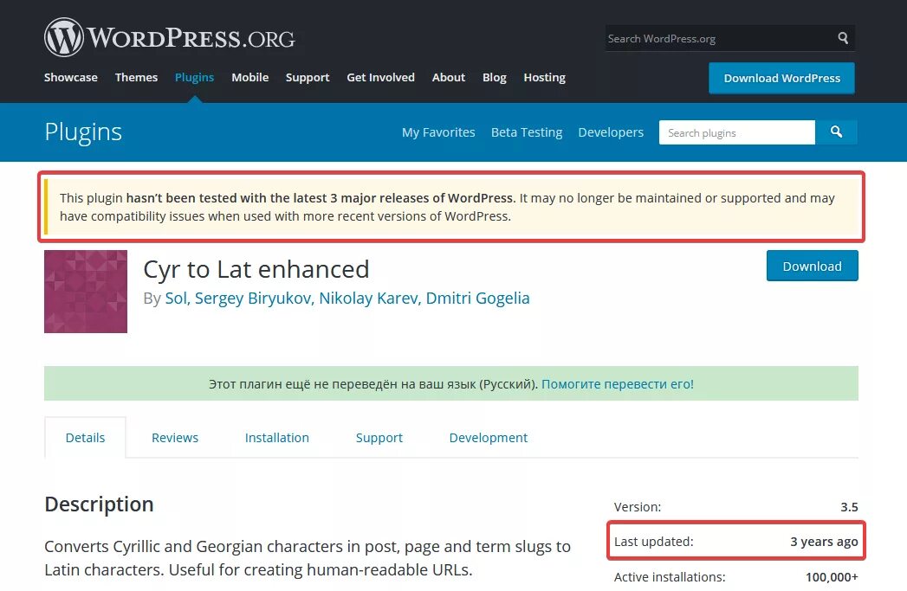The height and width of the screenshot is (591, 907).
Task: Navigate to the About page
Action: coord(448,77)
